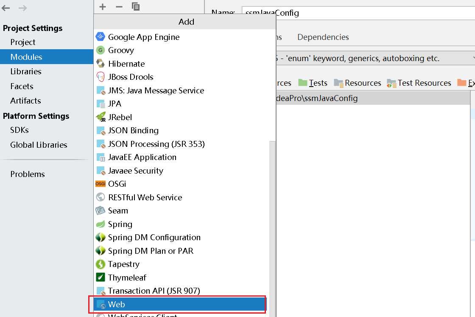Image resolution: width=475 pixels, height=317 pixels.
Task: Open the language level dropdown
Action: pos(376,58)
